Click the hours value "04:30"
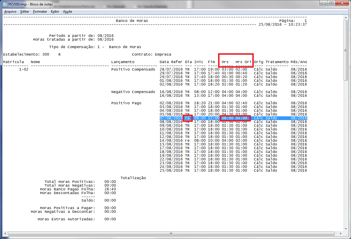Image resolution: width=351 pixels, height=239 pixels. pos(228,114)
